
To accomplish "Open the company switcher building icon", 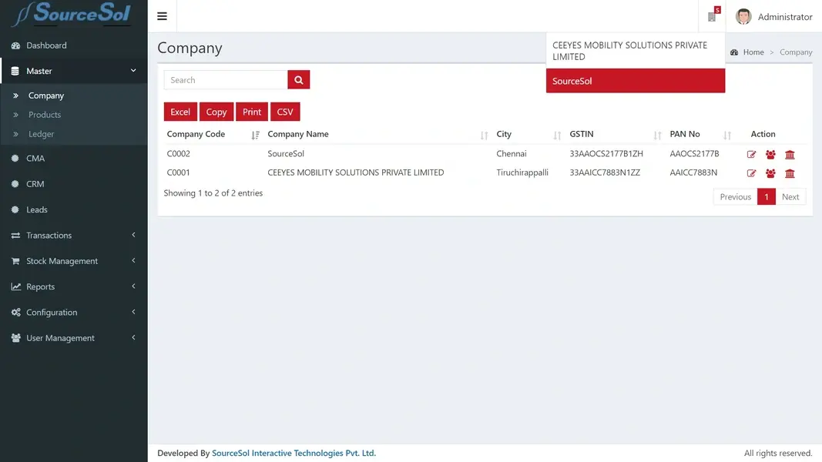I will click(x=713, y=16).
